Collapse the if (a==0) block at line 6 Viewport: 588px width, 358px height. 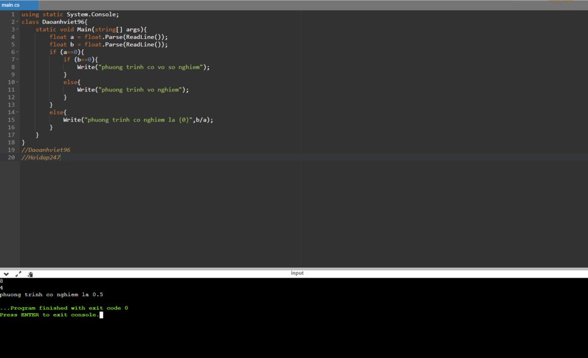coord(17,52)
